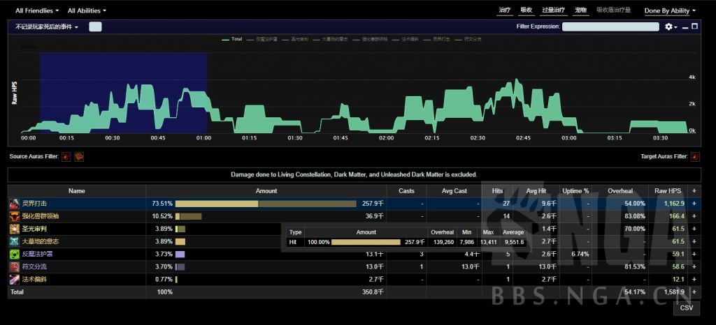Click the CSV export button
This screenshot has width=716, height=325.
click(x=687, y=308)
